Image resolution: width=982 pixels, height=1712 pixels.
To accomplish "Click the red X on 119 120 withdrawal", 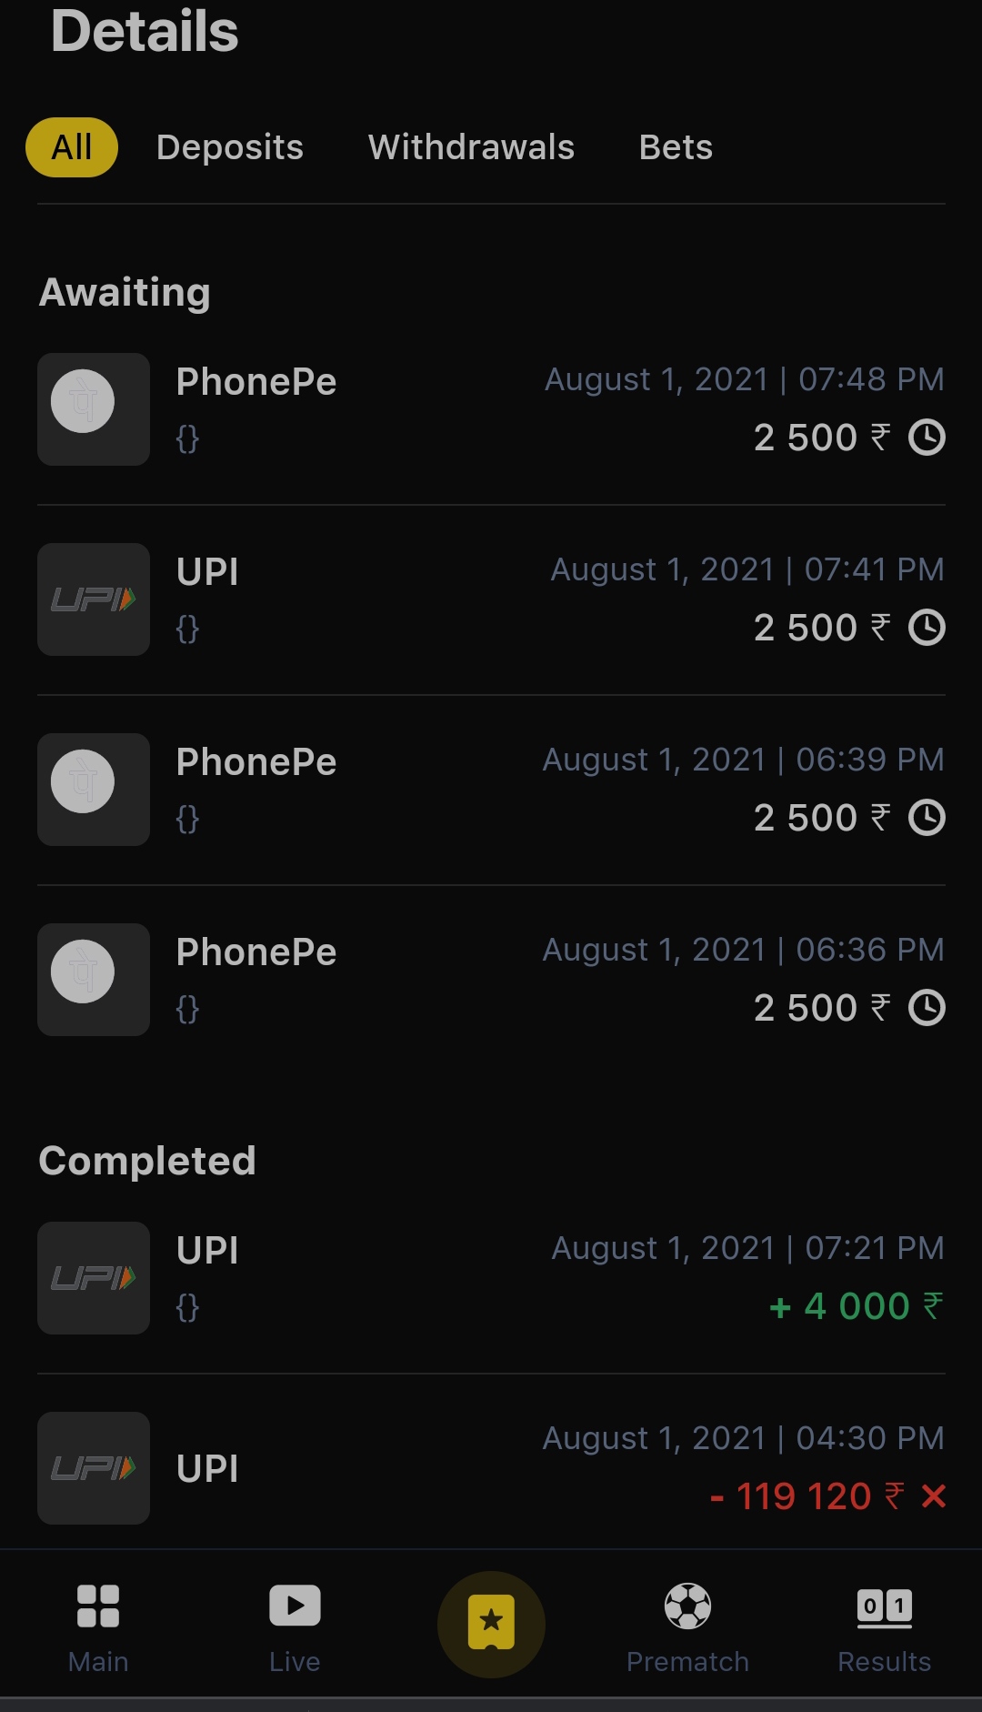I will pos(934,1496).
